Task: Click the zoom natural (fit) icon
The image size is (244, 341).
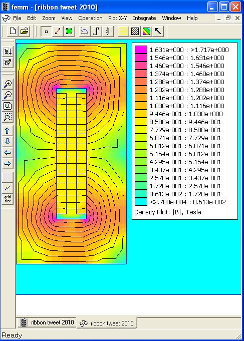Action: pyautogui.click(x=8, y=106)
